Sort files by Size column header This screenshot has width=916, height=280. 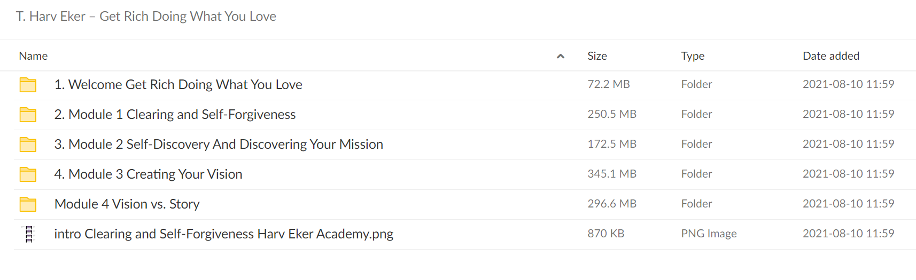(597, 56)
